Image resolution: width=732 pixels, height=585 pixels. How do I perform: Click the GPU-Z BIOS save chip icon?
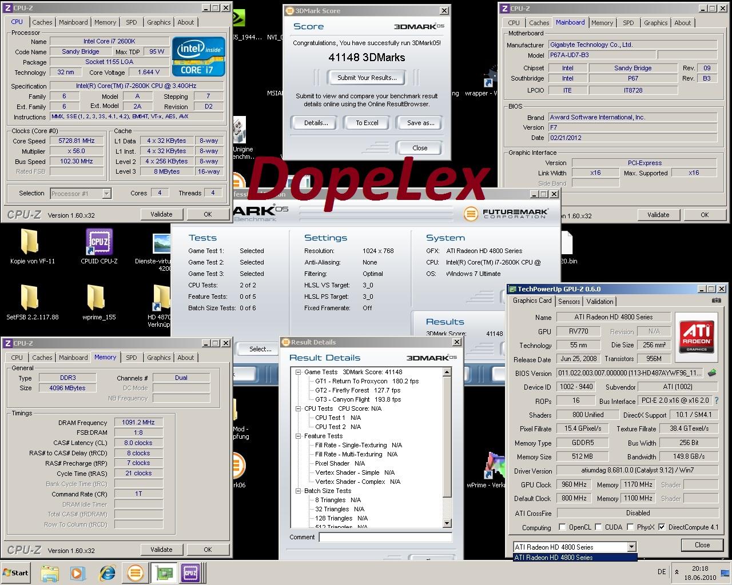pos(712,373)
